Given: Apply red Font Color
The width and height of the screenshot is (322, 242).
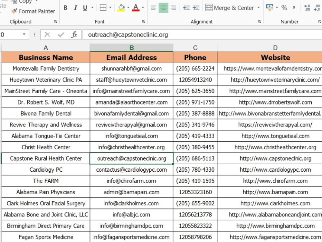Looking at the screenshot, I should [136, 8].
